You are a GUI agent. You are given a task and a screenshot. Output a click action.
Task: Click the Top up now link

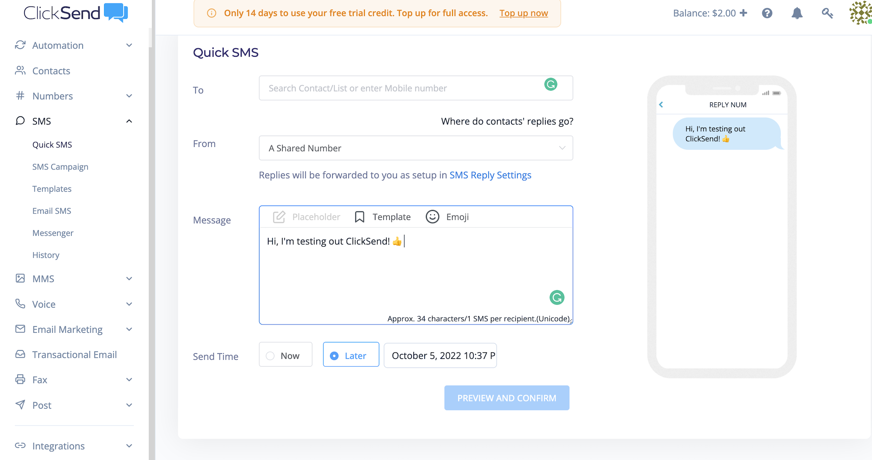[524, 13]
